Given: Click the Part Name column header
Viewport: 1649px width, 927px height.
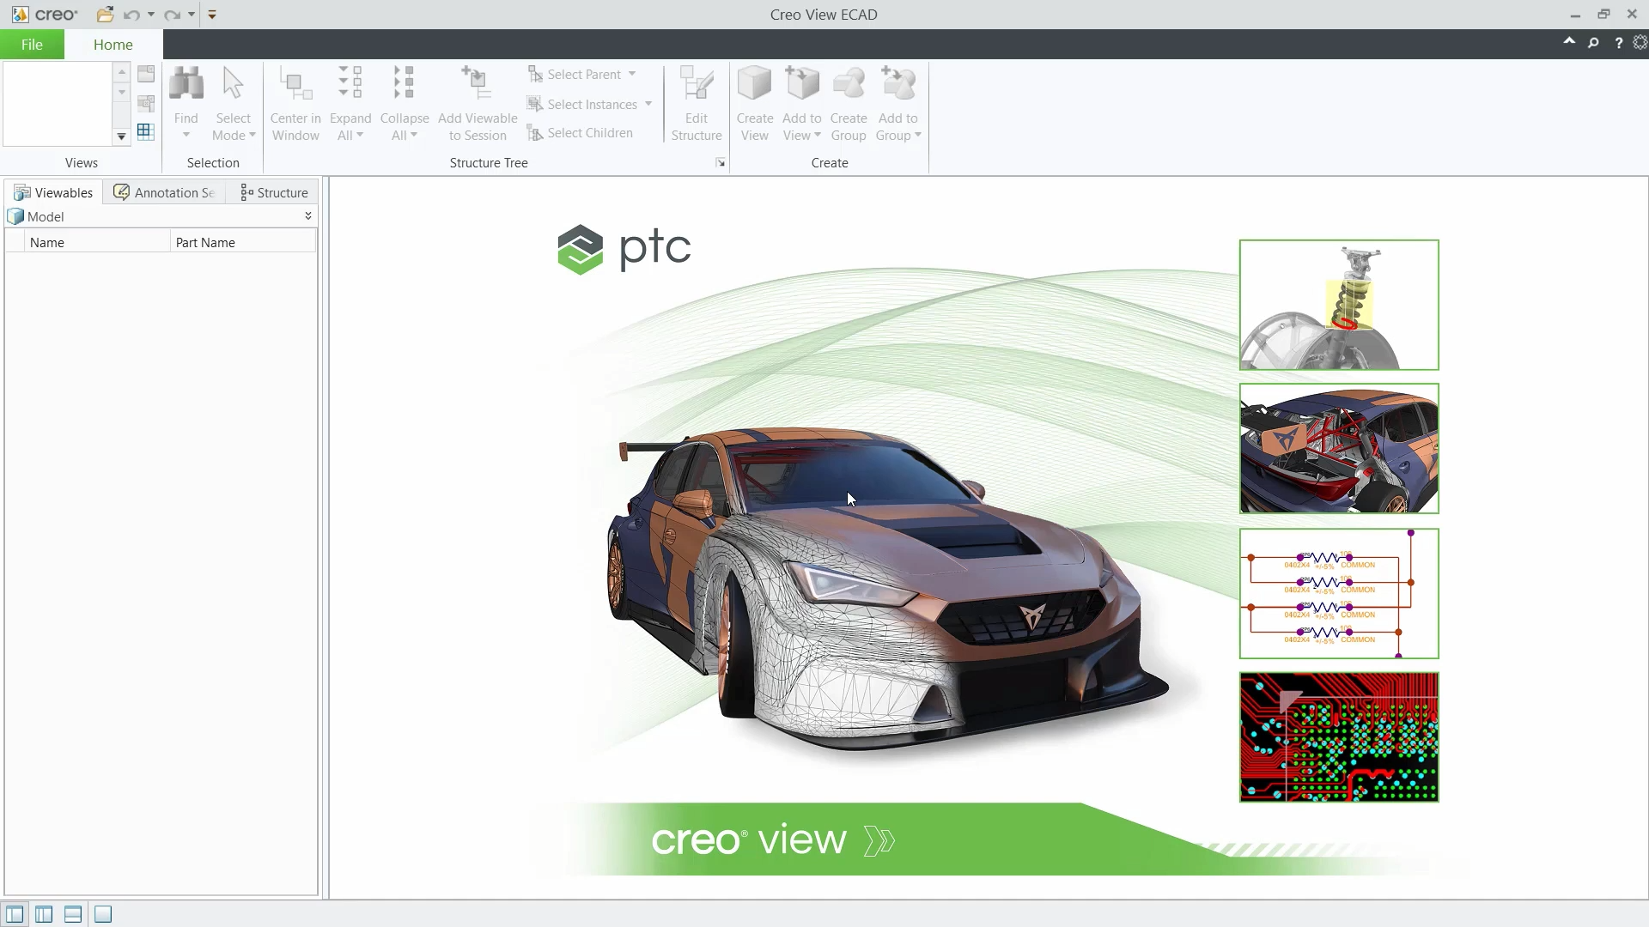Looking at the screenshot, I should (243, 242).
